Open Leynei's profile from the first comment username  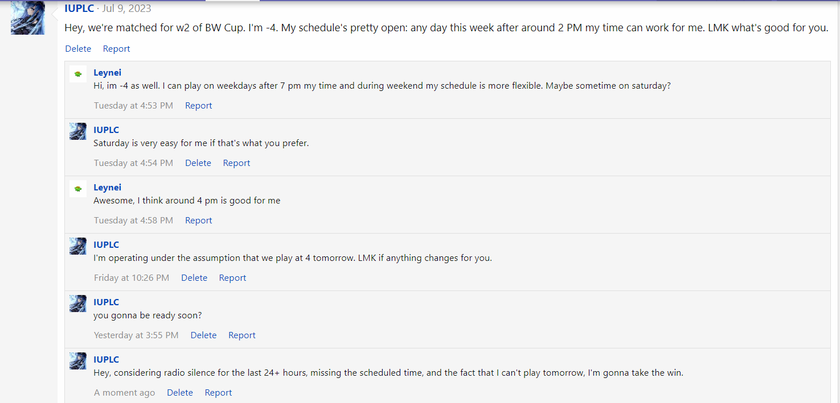coord(107,73)
